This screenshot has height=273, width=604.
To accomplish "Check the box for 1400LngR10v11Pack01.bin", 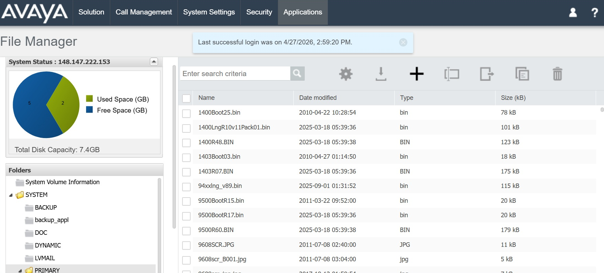I will (186, 128).
